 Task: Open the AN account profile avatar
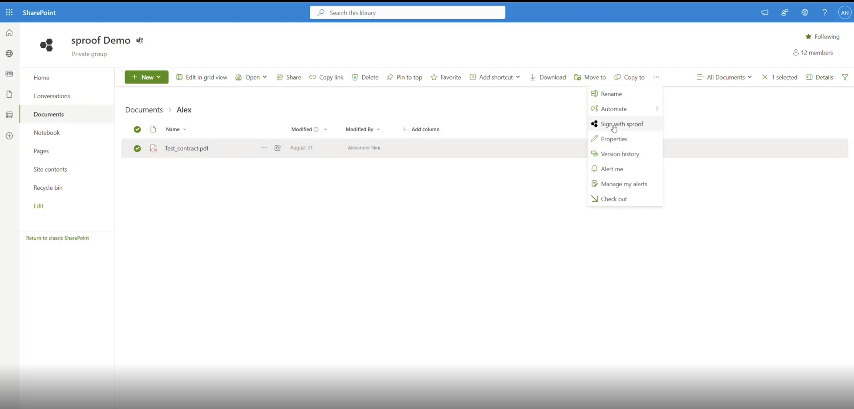click(x=845, y=13)
